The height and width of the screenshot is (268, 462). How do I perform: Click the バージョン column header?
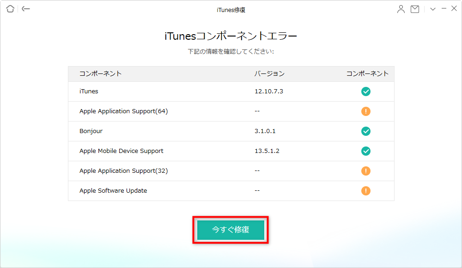pos(269,74)
